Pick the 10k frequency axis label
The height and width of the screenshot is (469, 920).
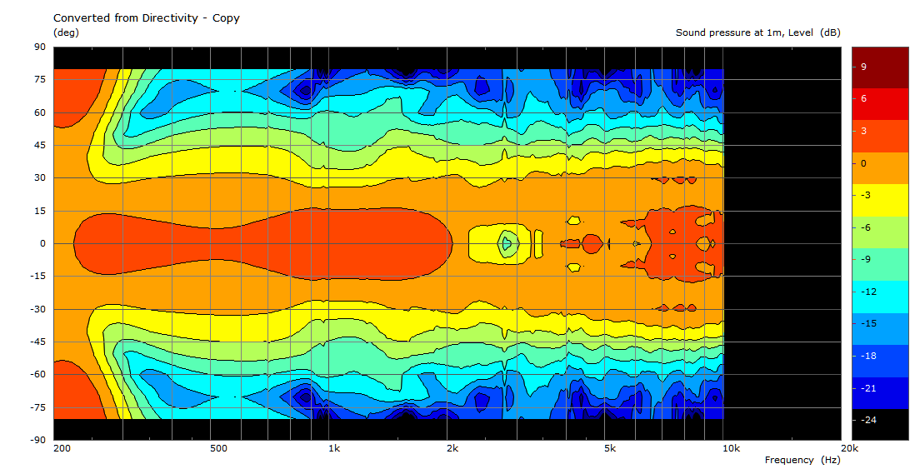pyautogui.click(x=731, y=448)
